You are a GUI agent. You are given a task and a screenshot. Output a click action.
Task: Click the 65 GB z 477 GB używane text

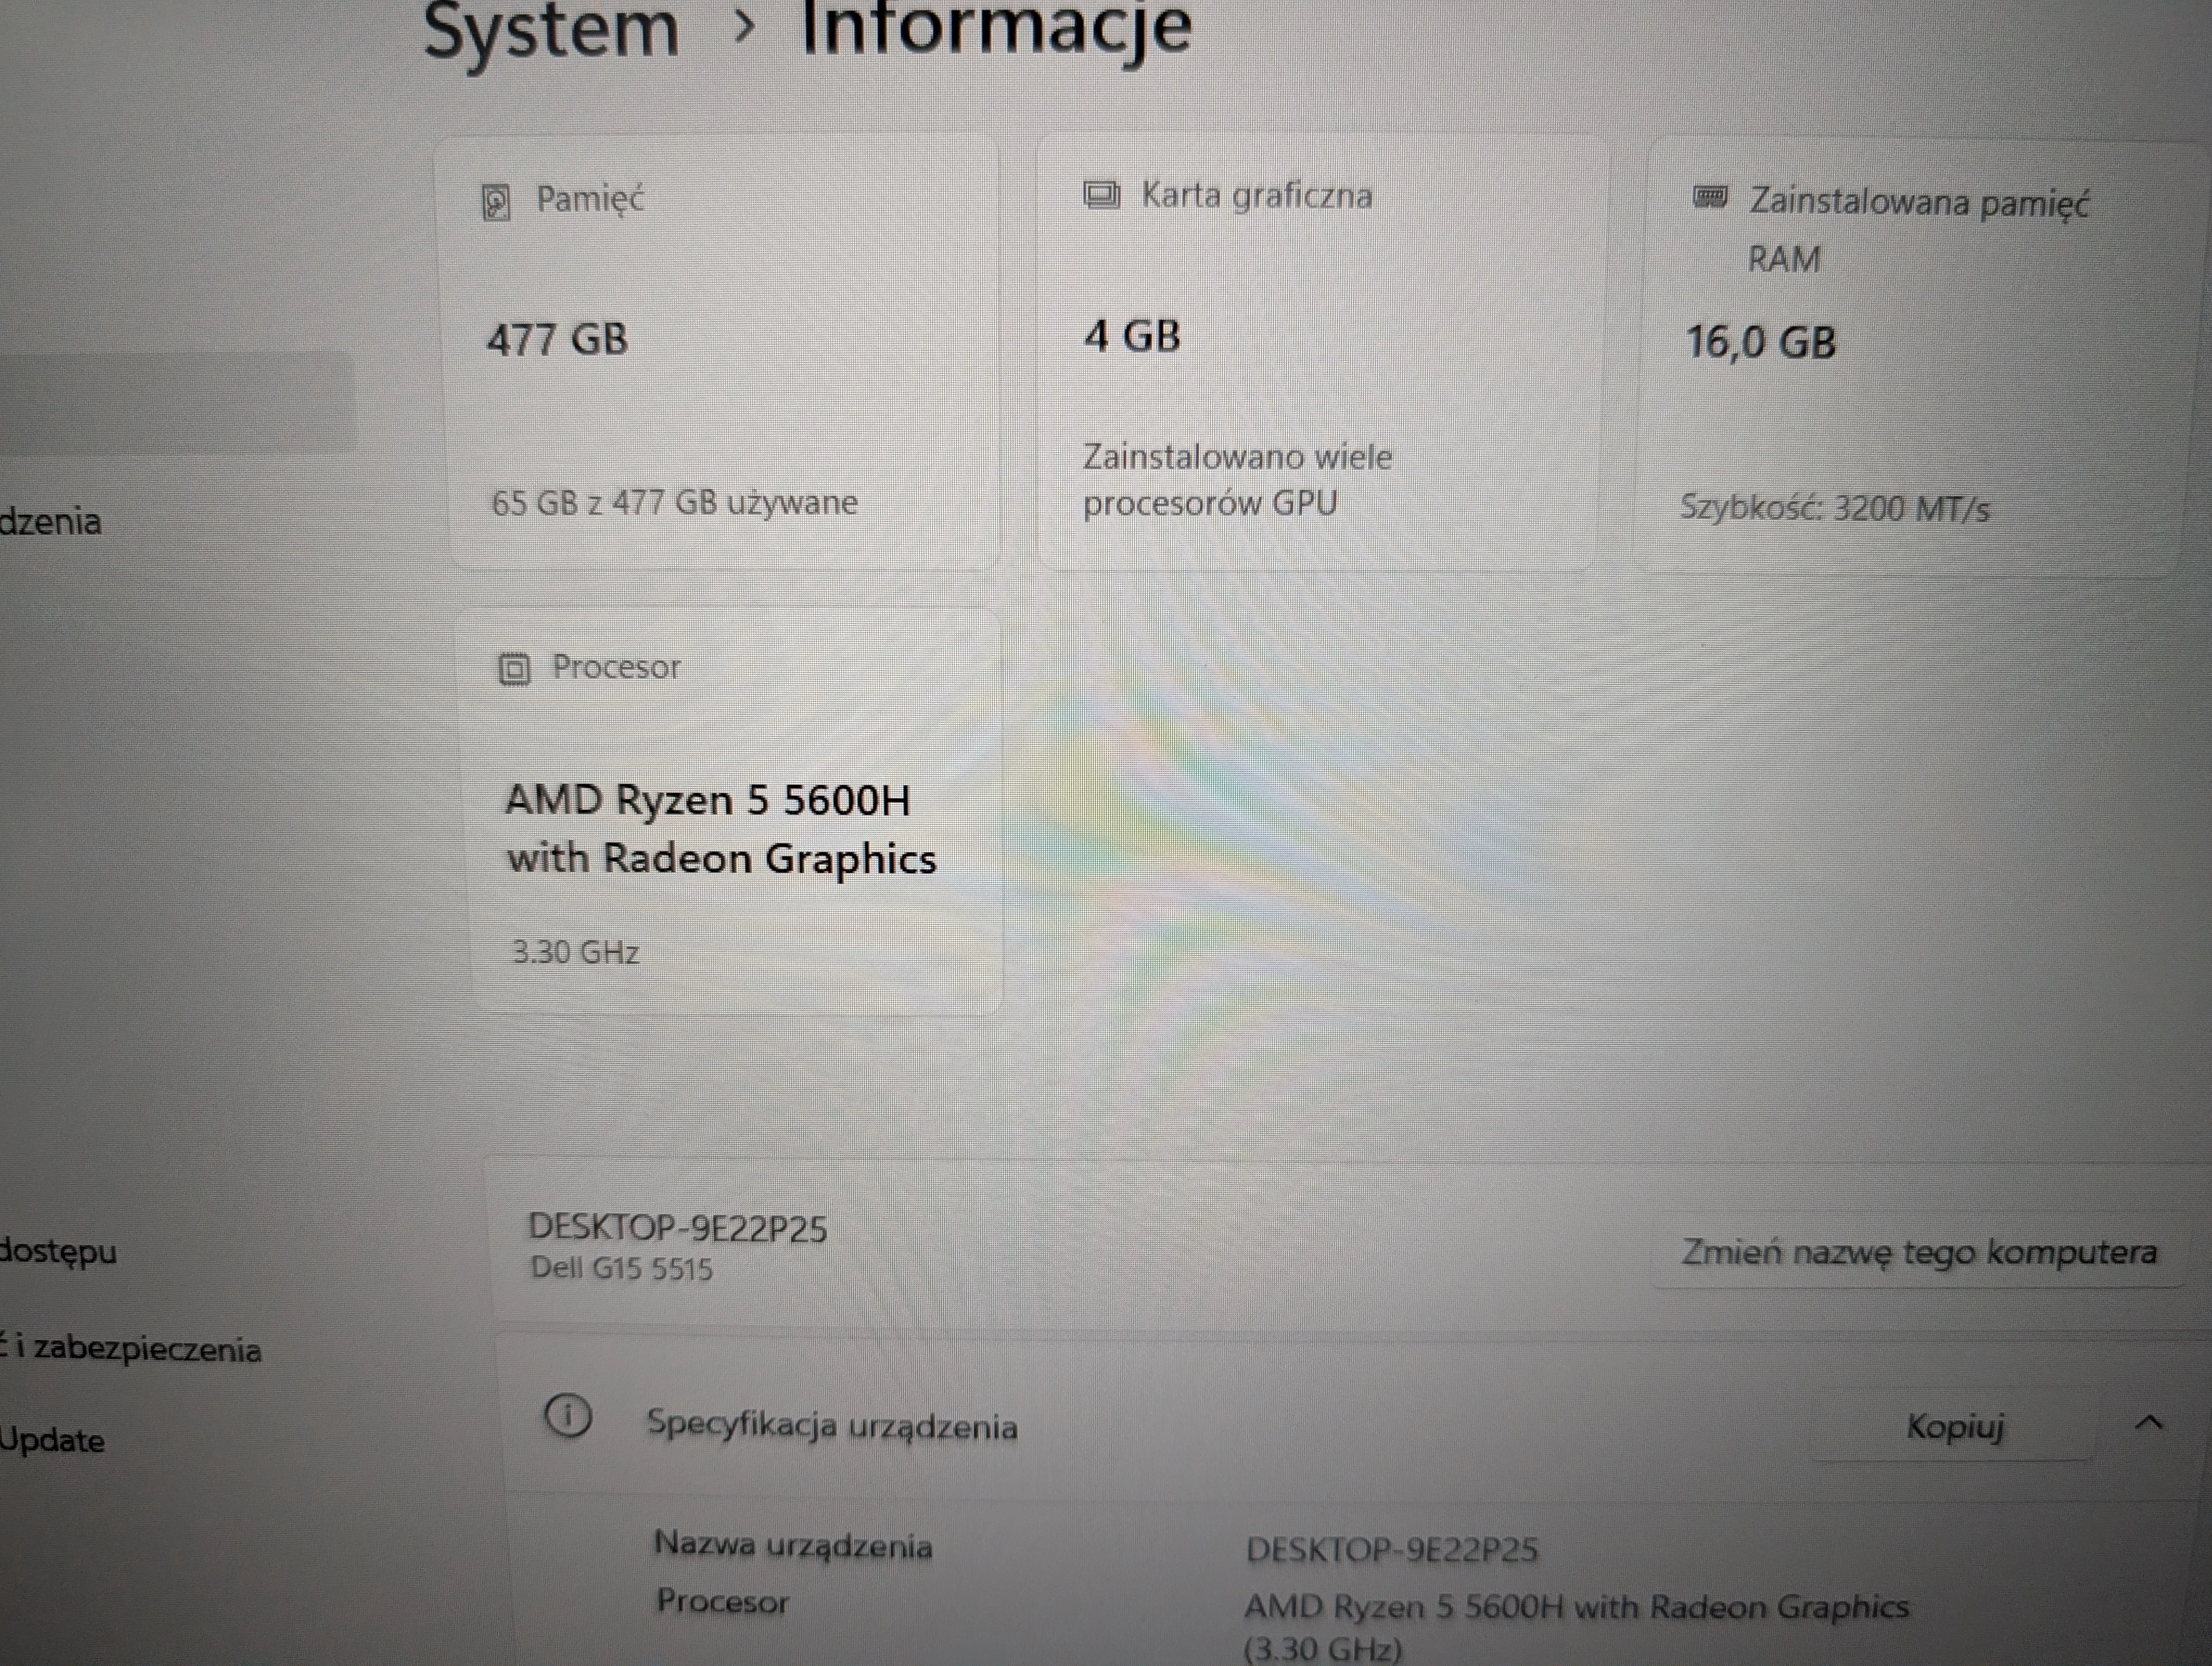pos(675,503)
